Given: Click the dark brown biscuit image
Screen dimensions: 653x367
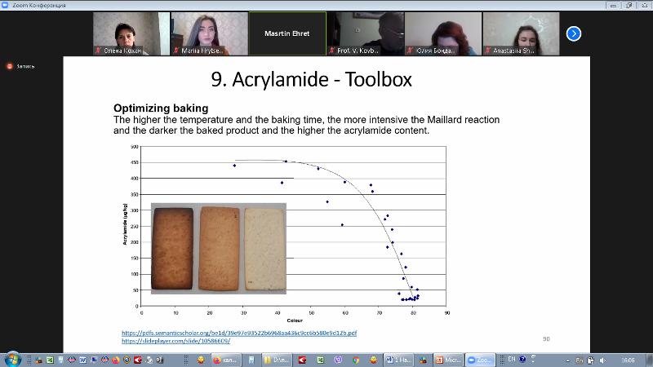Looking at the screenshot, I should point(173,249).
